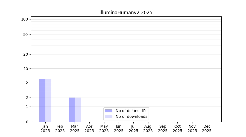Select the 'Nb of downloads' legend label
The image size is (246, 137).
coord(131,116)
